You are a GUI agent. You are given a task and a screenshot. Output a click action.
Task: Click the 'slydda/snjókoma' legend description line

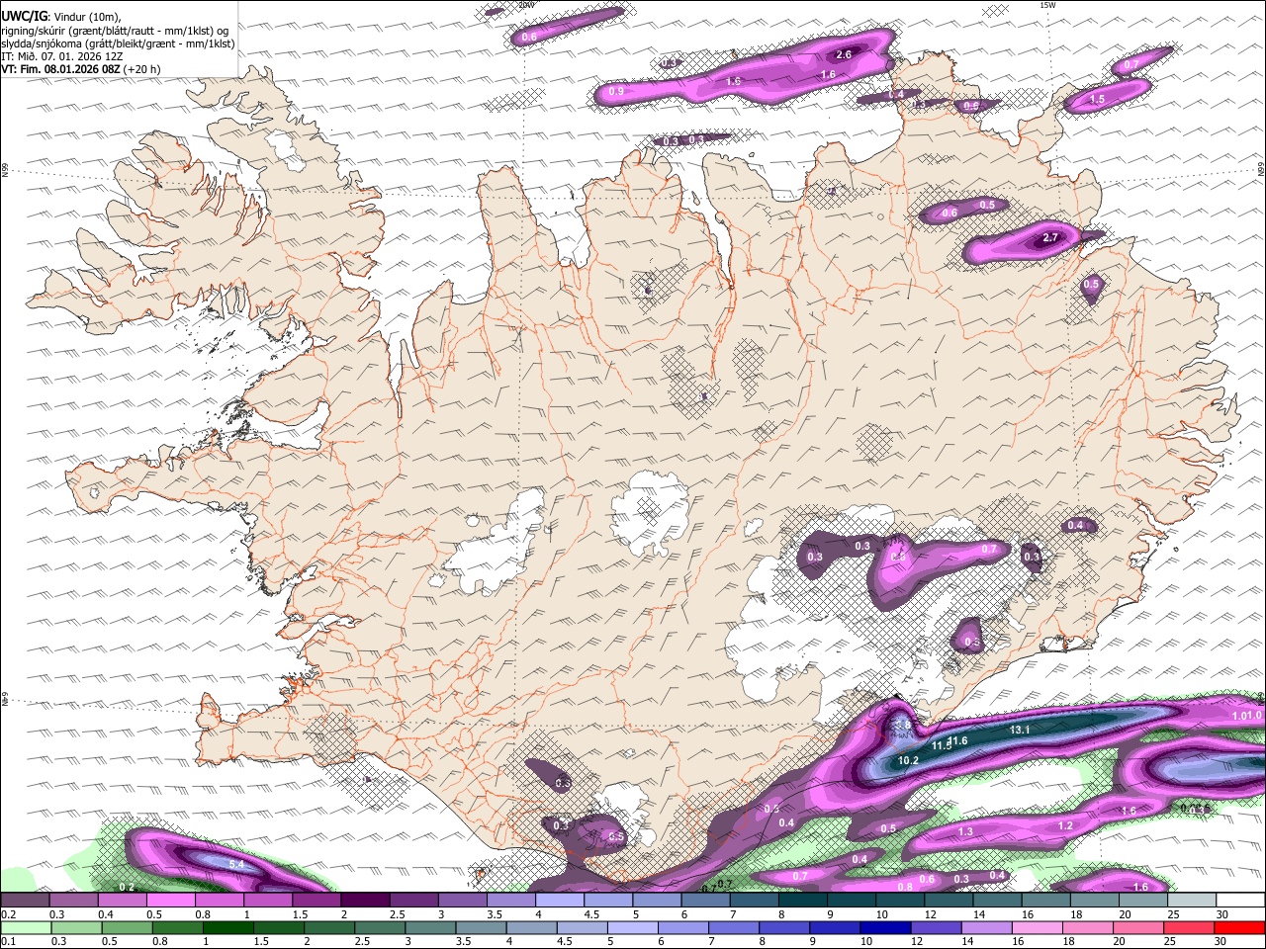(x=118, y=43)
